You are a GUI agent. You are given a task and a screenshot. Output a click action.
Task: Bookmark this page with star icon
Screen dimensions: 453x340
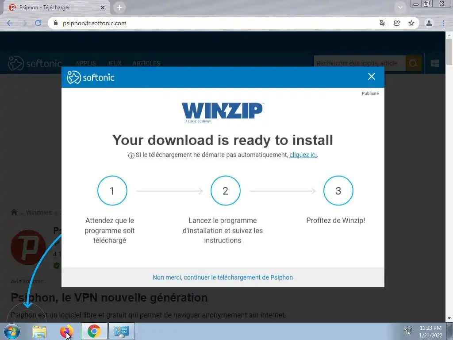click(411, 23)
